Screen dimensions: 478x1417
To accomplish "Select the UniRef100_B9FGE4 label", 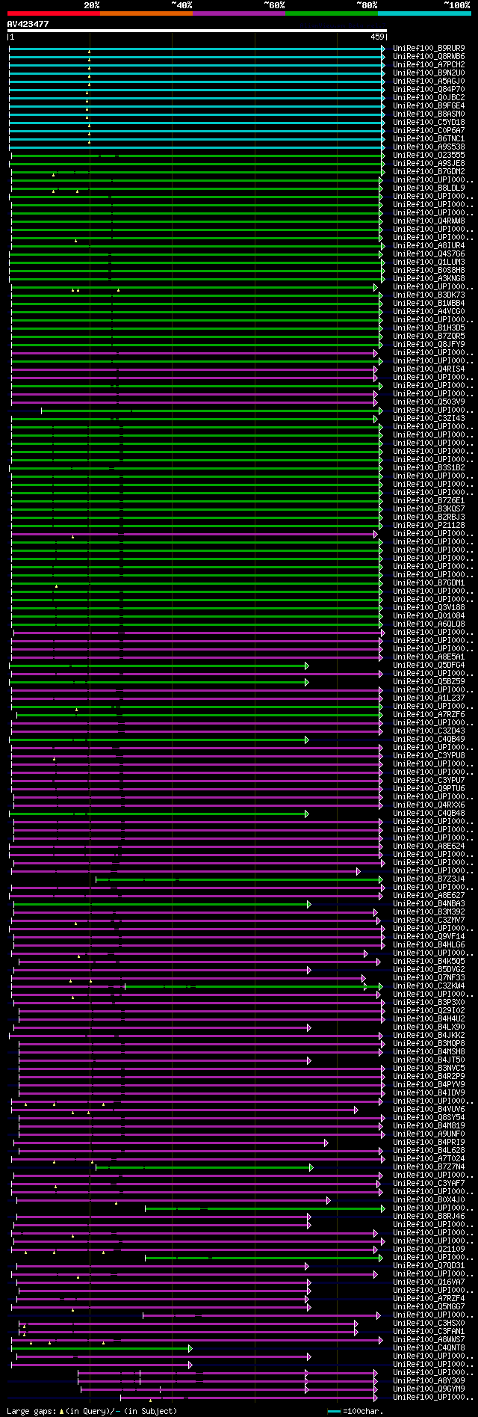I will (429, 106).
